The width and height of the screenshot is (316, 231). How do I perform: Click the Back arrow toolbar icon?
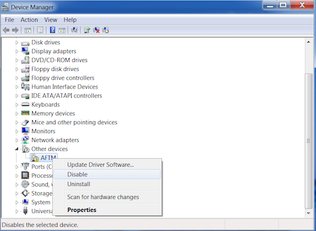point(6,31)
